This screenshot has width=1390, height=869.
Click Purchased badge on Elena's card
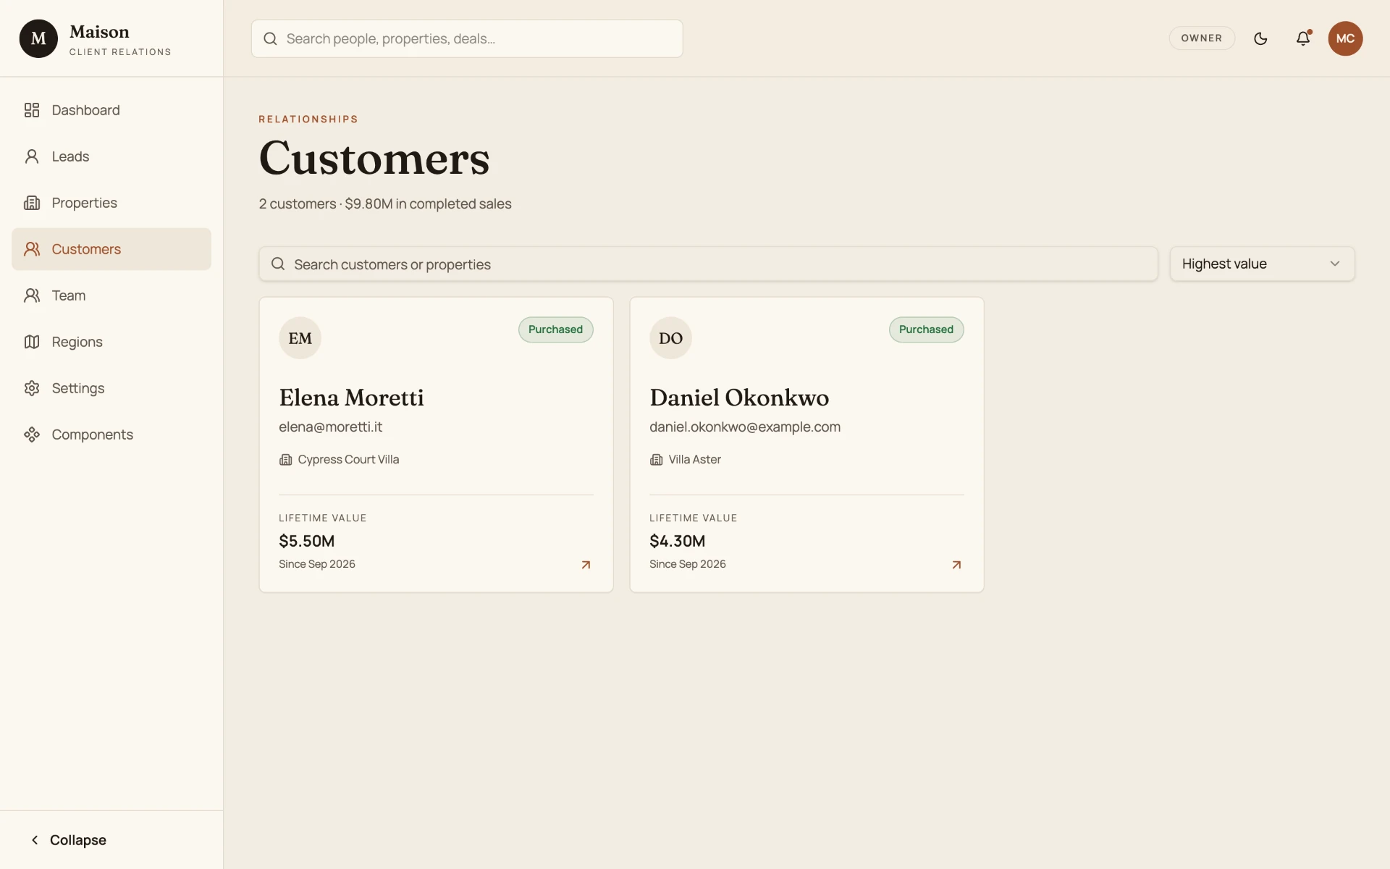coord(555,329)
